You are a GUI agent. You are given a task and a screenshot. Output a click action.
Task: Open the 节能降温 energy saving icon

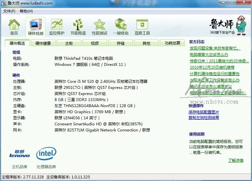(x=78, y=27)
